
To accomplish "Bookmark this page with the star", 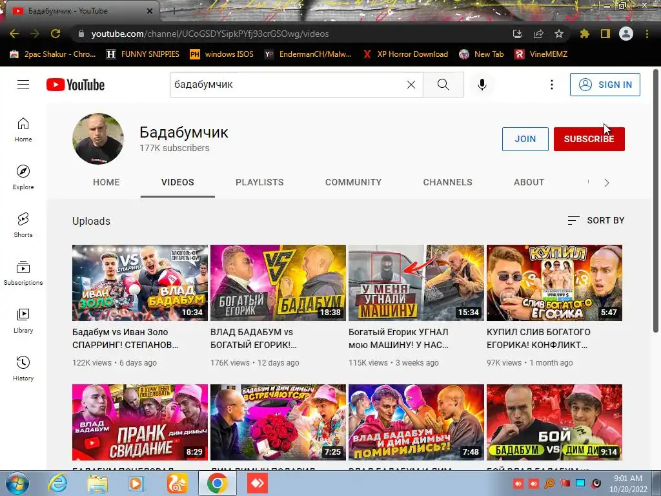I will pyautogui.click(x=559, y=34).
